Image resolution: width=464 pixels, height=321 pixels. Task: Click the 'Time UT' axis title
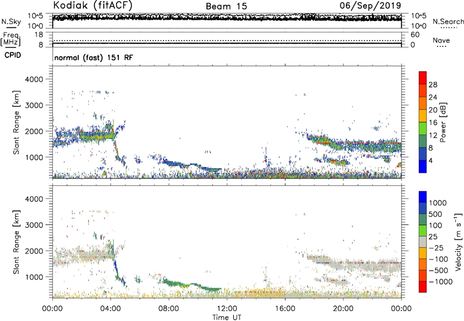(x=227, y=318)
